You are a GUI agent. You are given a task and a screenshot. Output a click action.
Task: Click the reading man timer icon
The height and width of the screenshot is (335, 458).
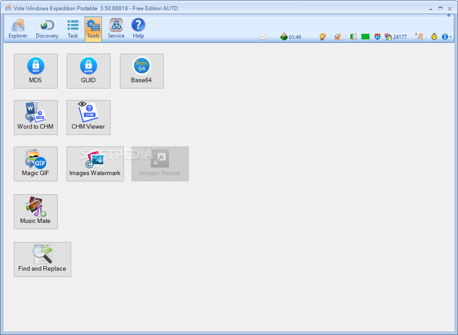(284, 37)
